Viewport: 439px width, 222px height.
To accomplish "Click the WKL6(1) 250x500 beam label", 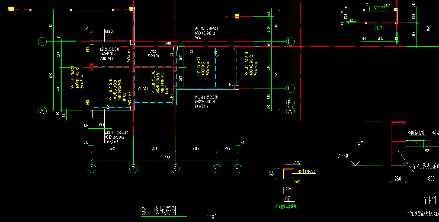I will click(206, 97).
